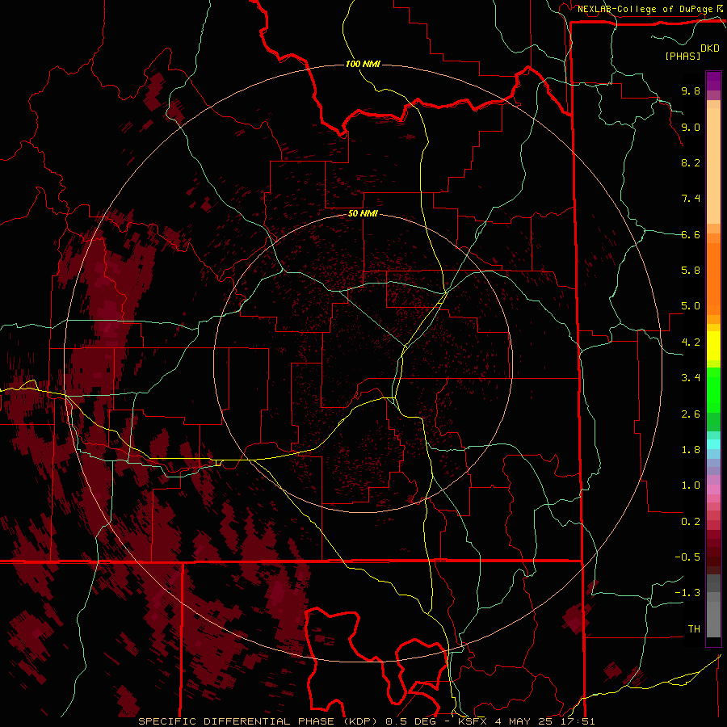Click the 50 NMI range ring label

click(x=363, y=213)
